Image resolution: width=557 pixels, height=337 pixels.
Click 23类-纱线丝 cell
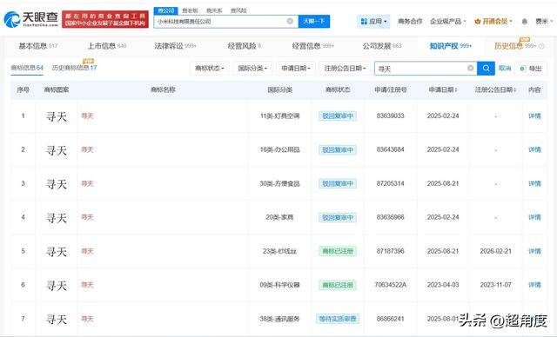[x=279, y=251]
